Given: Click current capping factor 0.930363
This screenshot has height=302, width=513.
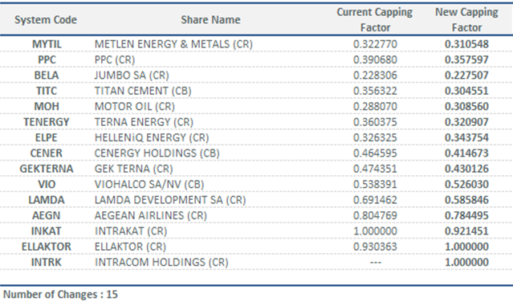Looking at the screenshot, I should (x=375, y=247).
